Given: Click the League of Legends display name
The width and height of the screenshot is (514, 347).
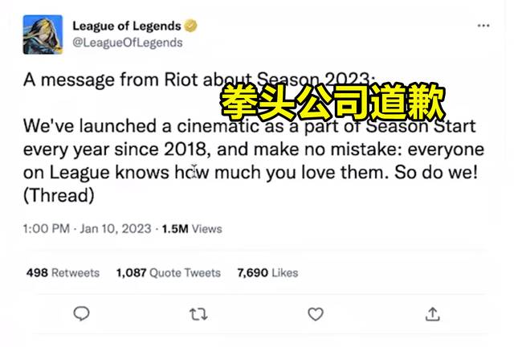Looking at the screenshot, I should click(127, 26).
